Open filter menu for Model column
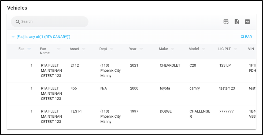This screenshot has height=135, width=263. 203,49
